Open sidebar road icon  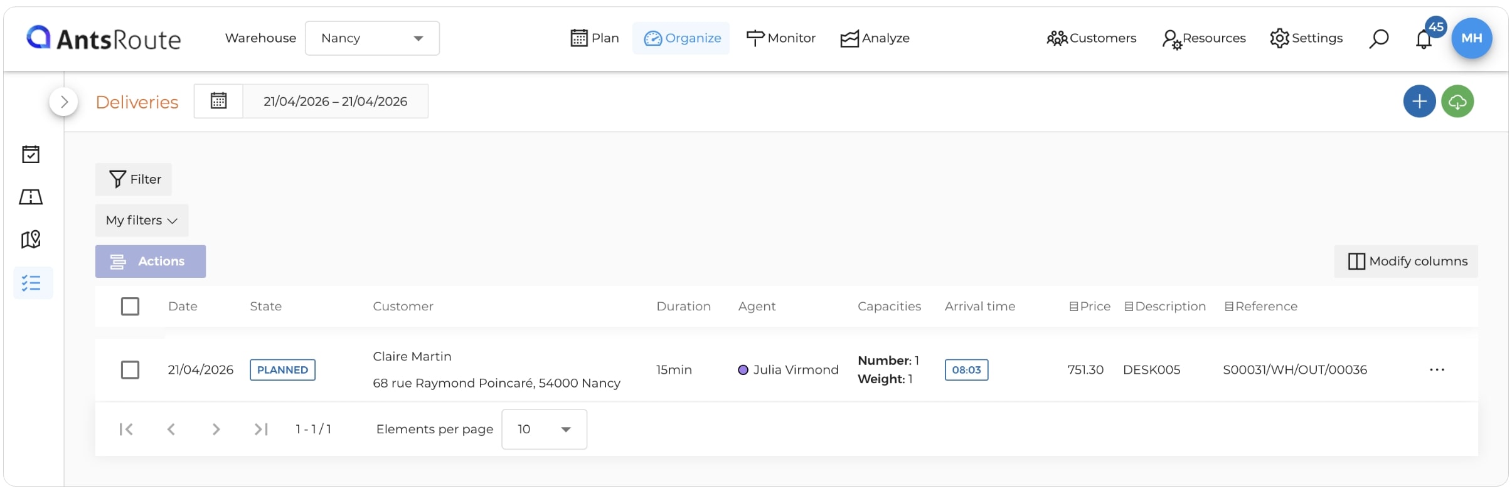pyautogui.click(x=31, y=197)
